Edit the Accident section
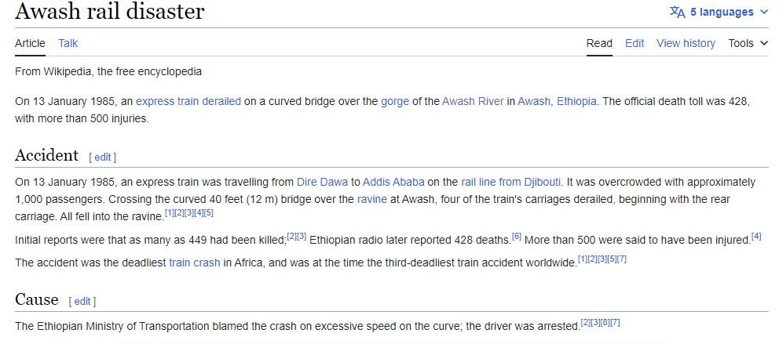The height and width of the screenshot is (344, 779). 103,157
